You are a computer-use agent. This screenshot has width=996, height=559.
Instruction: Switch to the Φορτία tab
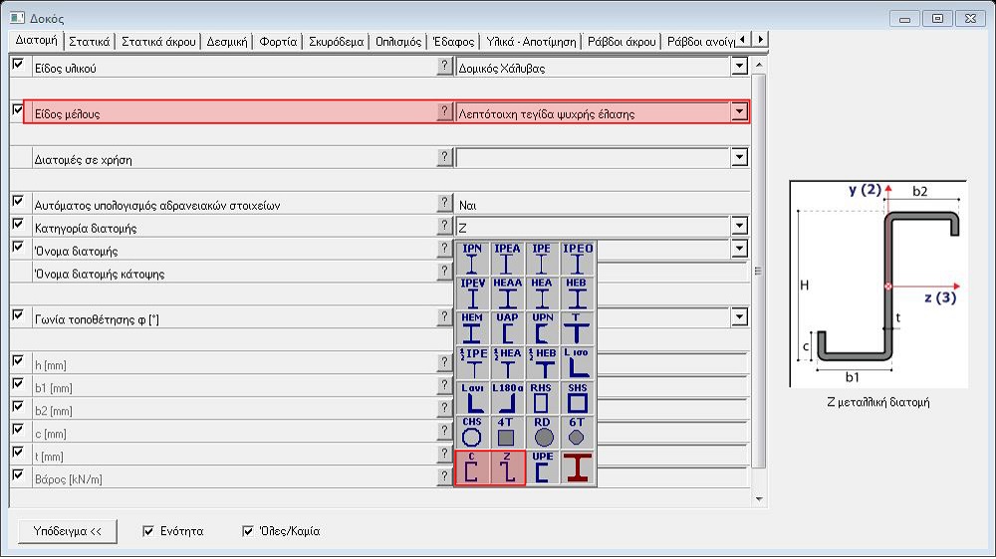277,42
